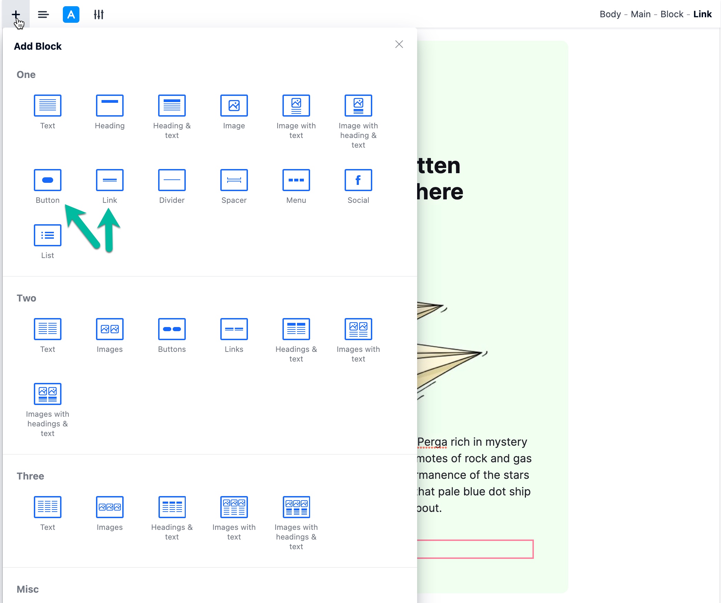Click the plus Add Block toolbar icon

tap(16, 14)
